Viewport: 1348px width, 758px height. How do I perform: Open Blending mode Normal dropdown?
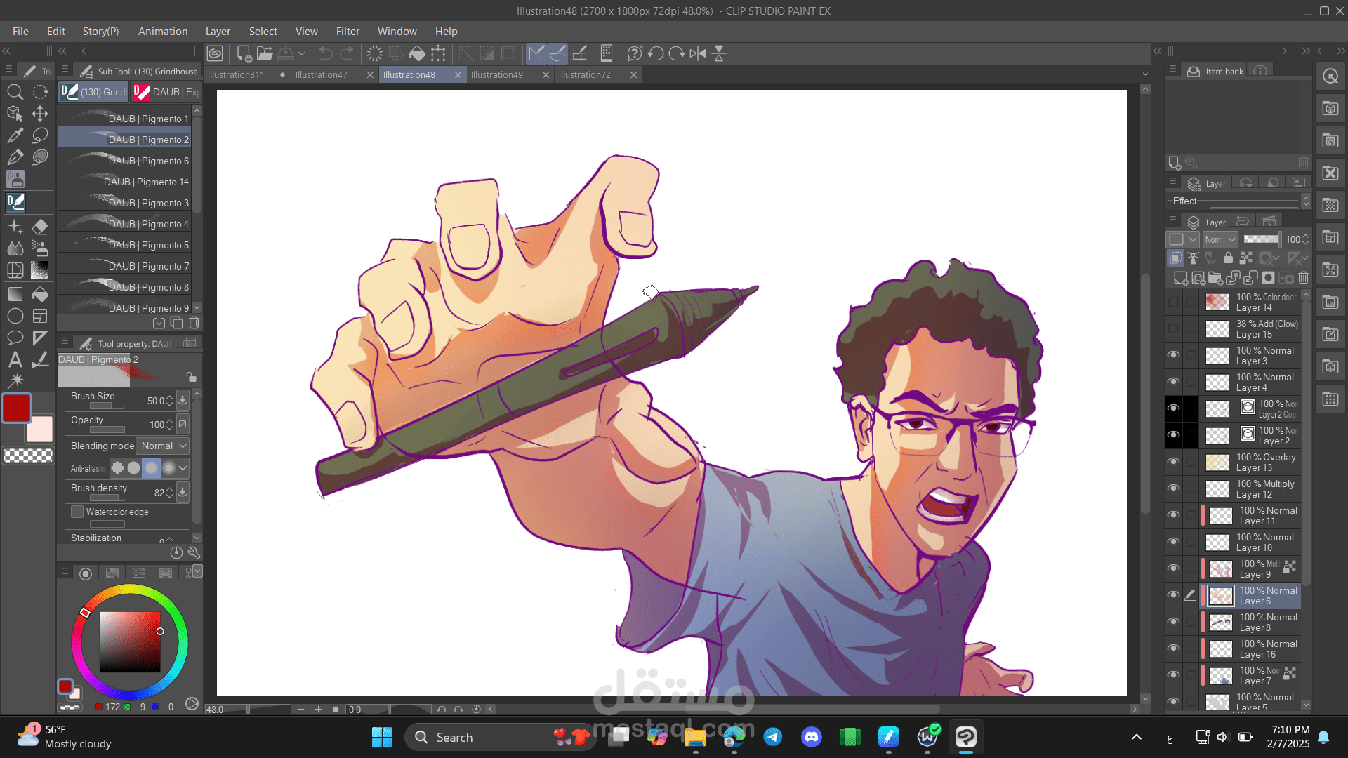point(164,446)
